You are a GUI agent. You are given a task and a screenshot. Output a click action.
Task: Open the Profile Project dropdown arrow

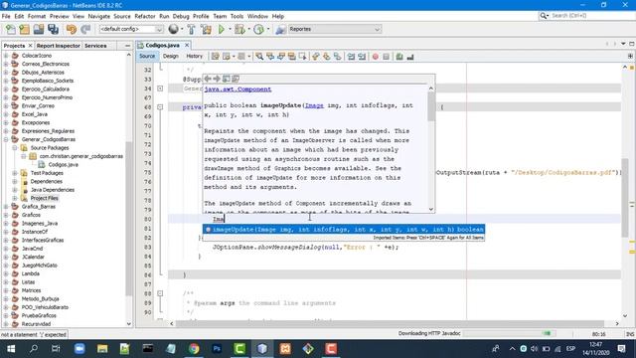click(x=267, y=29)
